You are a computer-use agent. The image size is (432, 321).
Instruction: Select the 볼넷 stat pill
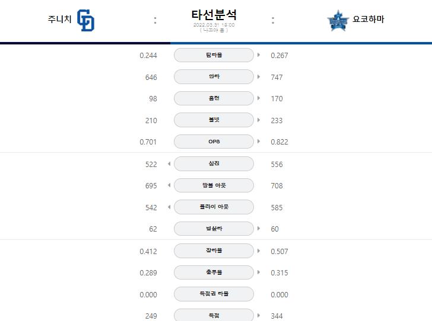click(214, 120)
